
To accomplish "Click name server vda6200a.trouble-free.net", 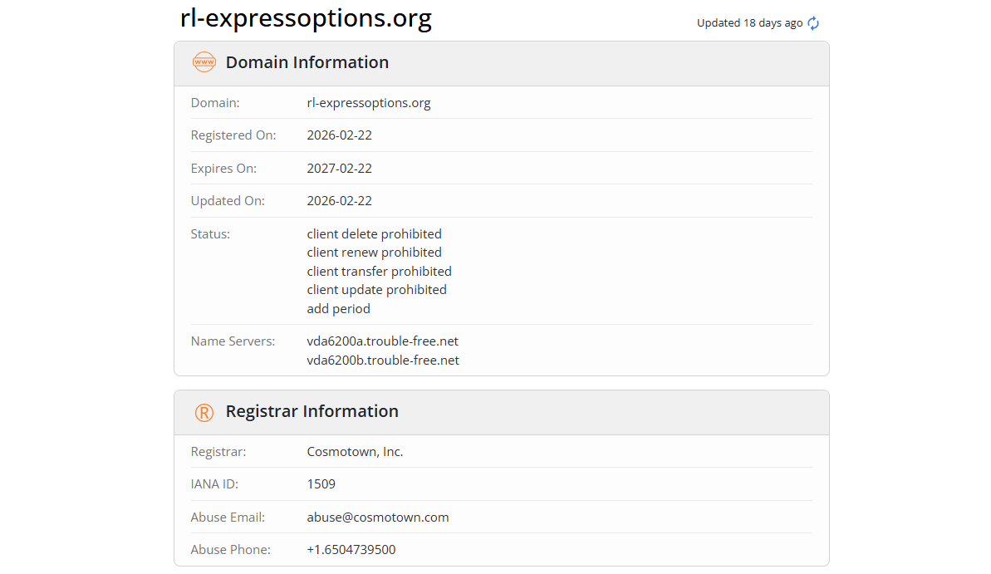I will 382,341.
